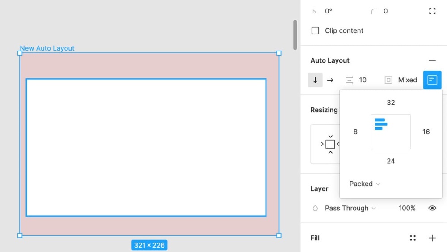Image resolution: width=447 pixels, height=252 pixels.
Task: Open the Pass Through blend mode dropdown
Action: pyautogui.click(x=350, y=208)
